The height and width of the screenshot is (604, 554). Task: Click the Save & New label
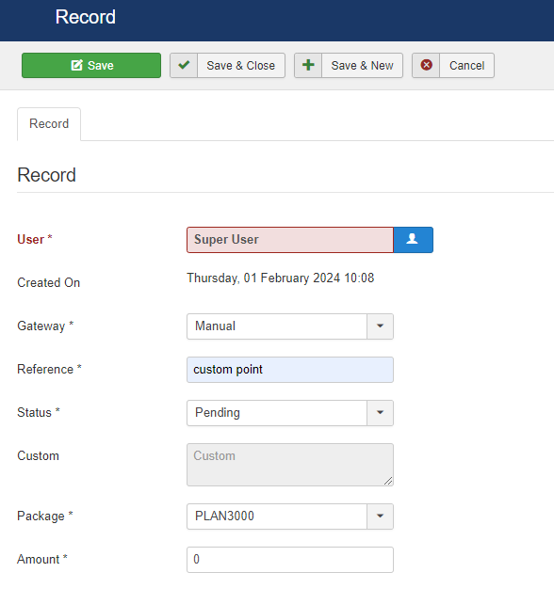362,66
